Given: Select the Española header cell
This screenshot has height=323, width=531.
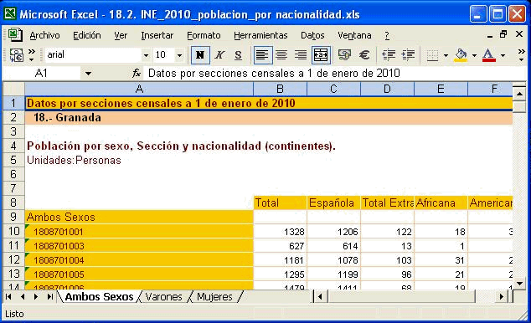Looking at the screenshot, I should coord(333,203).
